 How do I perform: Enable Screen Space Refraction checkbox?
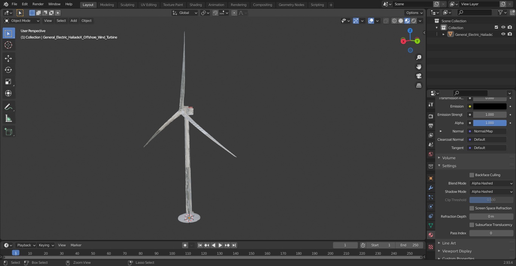pos(472,208)
